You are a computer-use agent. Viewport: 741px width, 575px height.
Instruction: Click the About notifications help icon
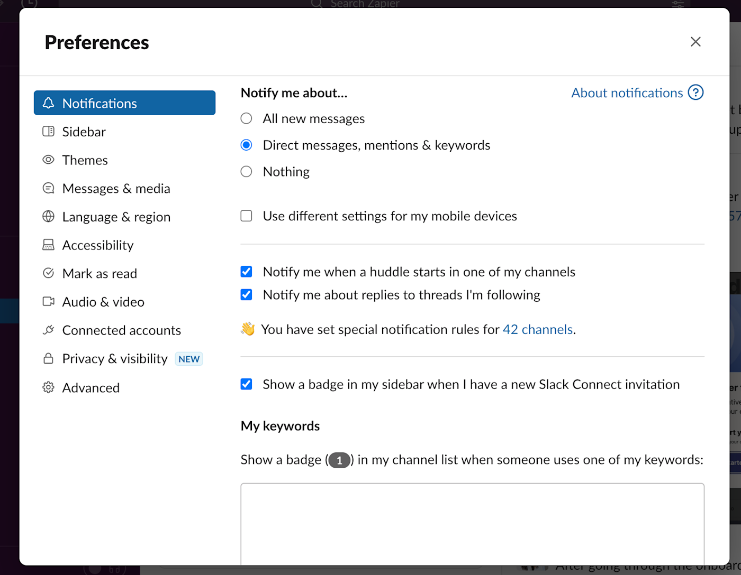coord(695,92)
